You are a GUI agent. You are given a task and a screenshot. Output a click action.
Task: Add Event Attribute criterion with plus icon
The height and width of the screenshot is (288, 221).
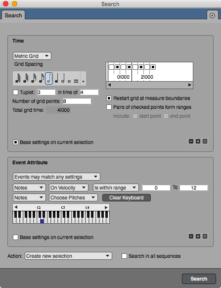(x=198, y=236)
